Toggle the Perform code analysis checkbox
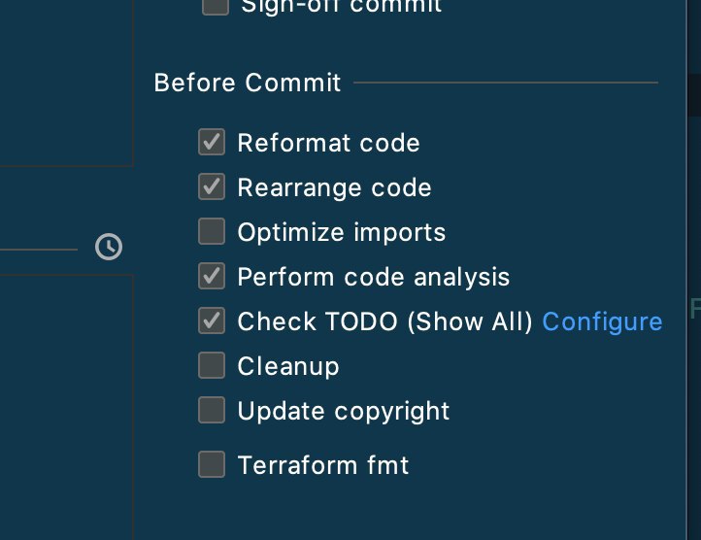Screen dimensions: 701x540 212,276
